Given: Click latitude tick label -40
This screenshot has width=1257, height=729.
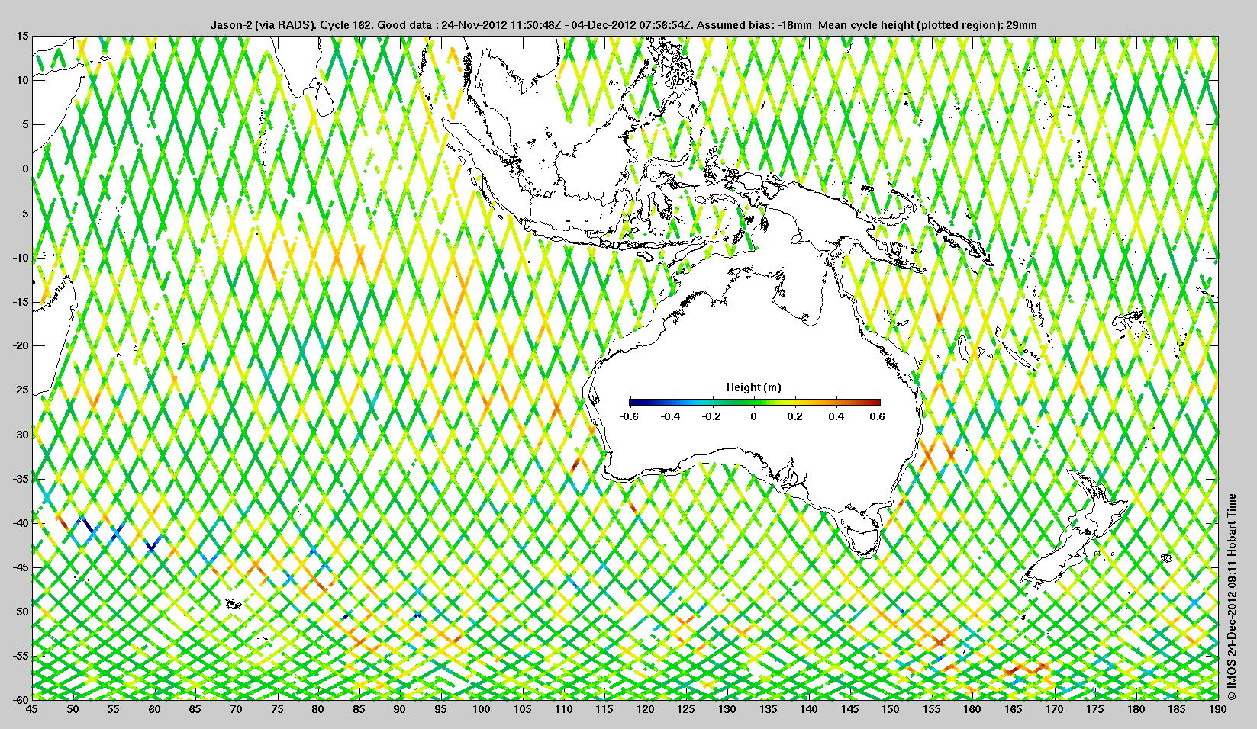Looking at the screenshot, I should (x=21, y=522).
